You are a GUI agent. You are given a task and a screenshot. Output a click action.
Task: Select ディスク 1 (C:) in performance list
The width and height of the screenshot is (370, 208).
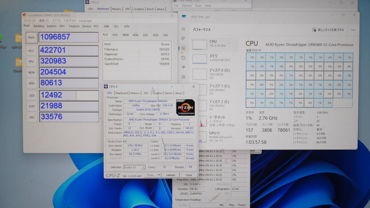[215, 90]
